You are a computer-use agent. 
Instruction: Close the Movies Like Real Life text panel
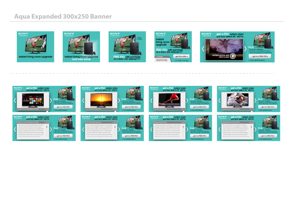(183, 123)
